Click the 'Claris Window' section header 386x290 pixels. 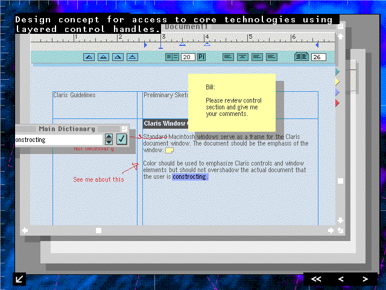[165, 123]
